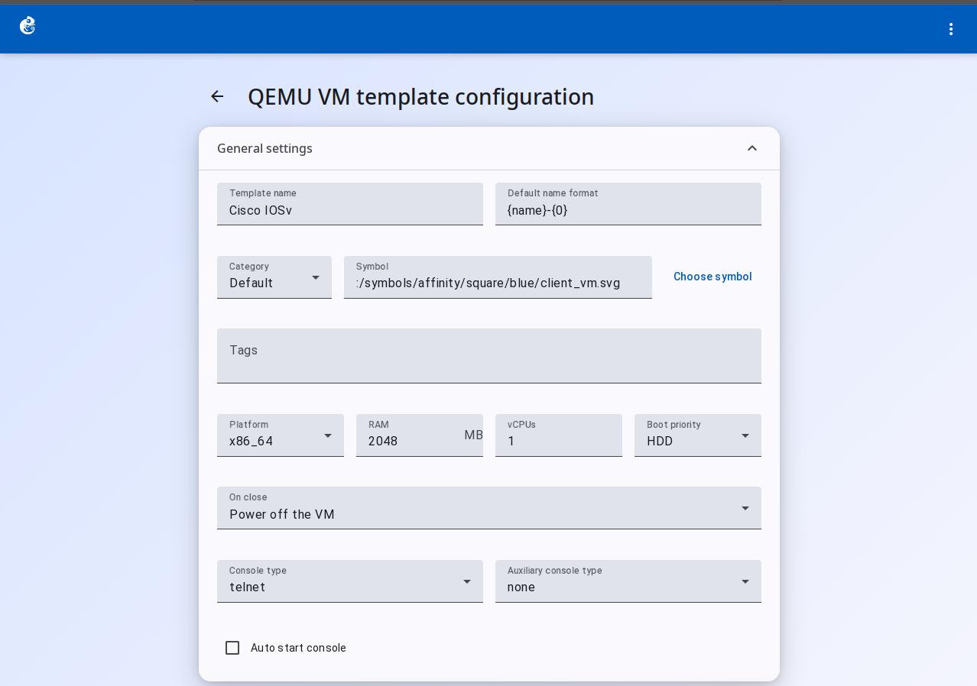
Task: Open the Console type dropdown
Action: 350,581
